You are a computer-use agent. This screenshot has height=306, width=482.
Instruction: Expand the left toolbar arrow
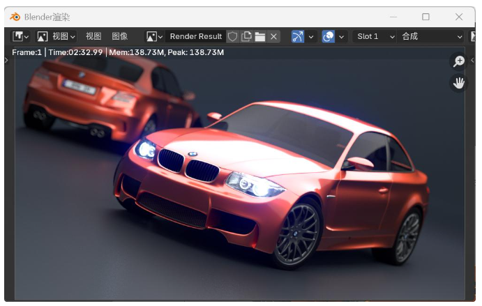(6, 61)
